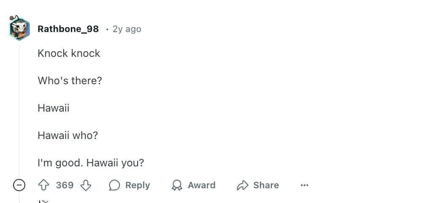Screen dimensions: 427x203
Task: Upvote the Rathbone_98 comment
Action: point(44,185)
